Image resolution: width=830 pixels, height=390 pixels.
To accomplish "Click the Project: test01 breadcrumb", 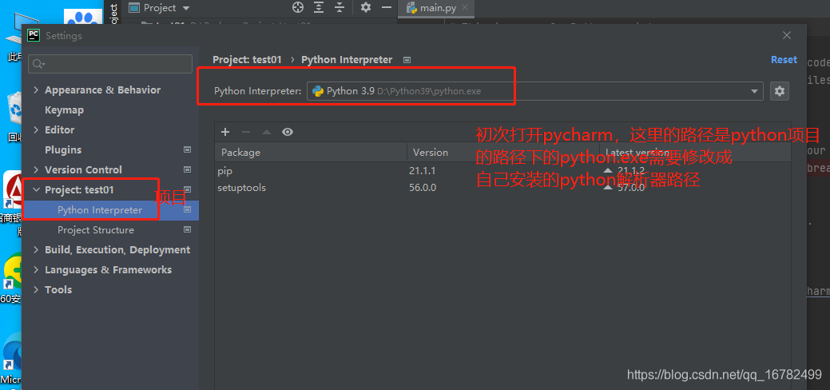I will click(247, 60).
